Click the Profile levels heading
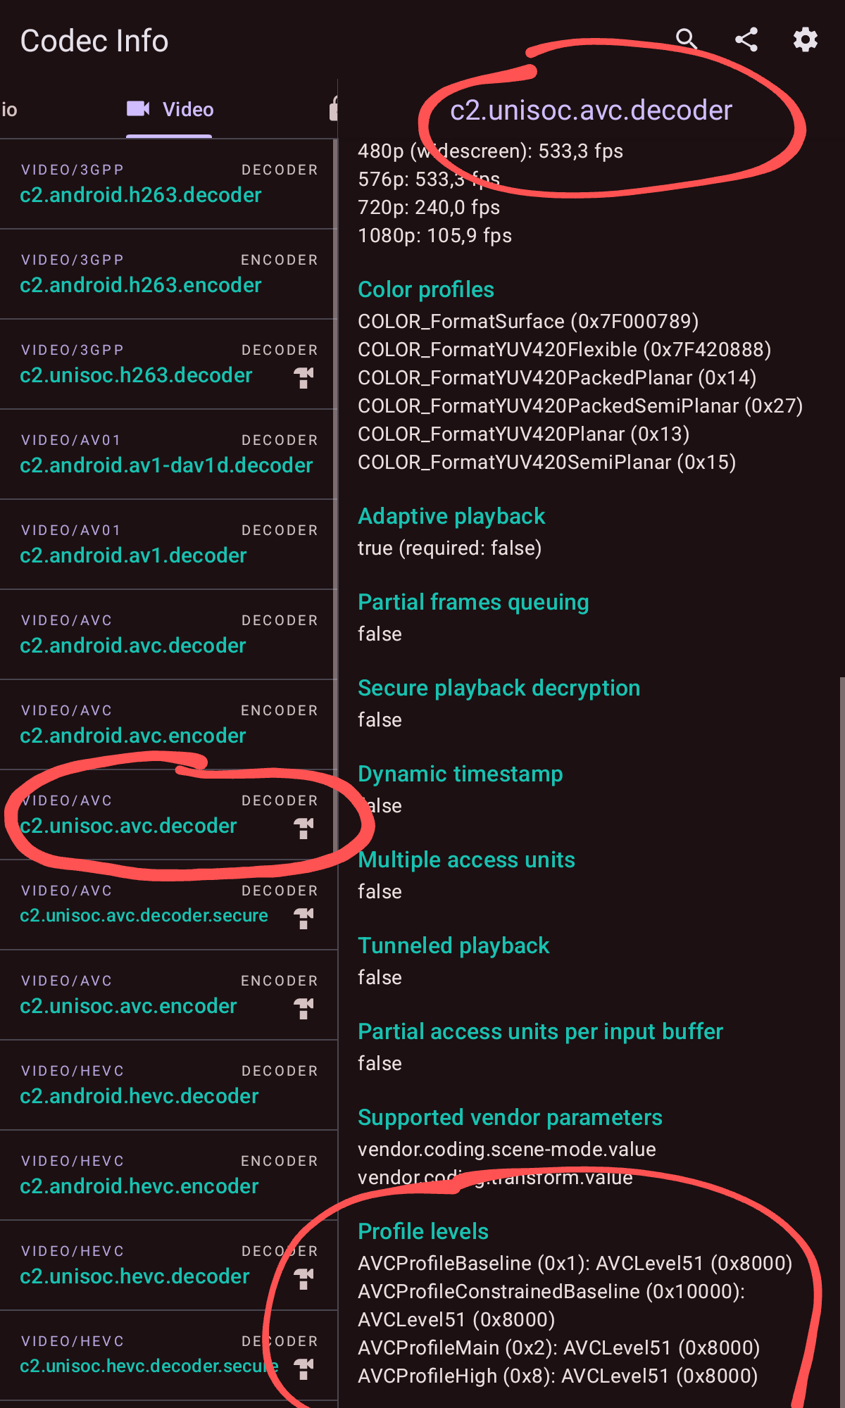The width and height of the screenshot is (845, 1408). point(423,1231)
